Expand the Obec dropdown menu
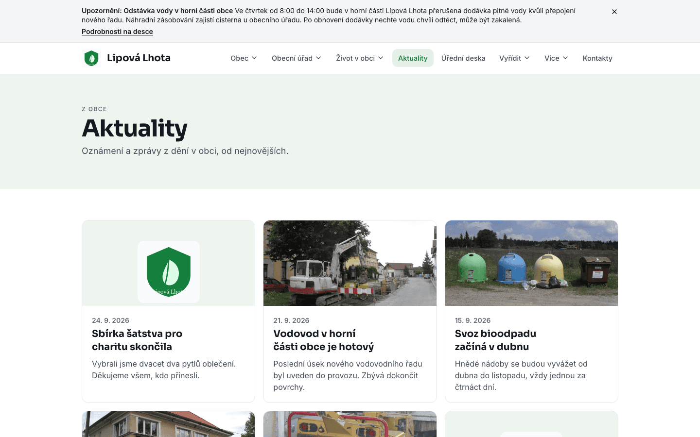 tap(244, 58)
